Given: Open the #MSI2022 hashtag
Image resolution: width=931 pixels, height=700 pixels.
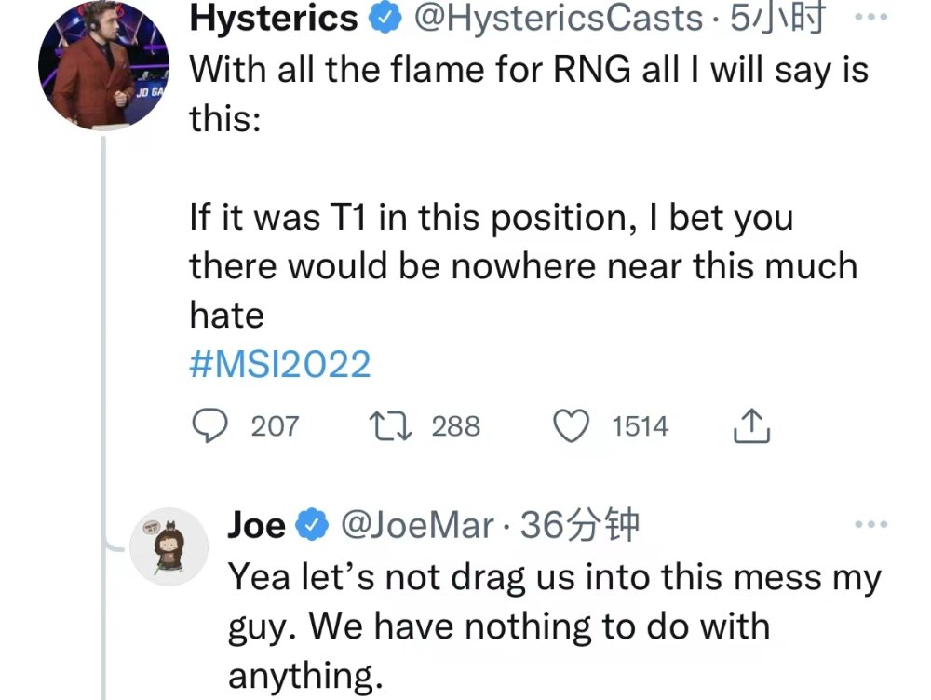Looking at the screenshot, I should tap(279, 364).
